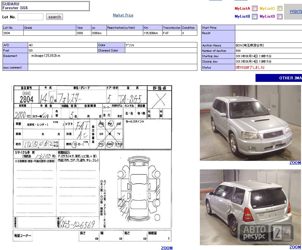Screen dimensions: 302x250
Task: Open the front view Forester photo
Action: point(250,123)
